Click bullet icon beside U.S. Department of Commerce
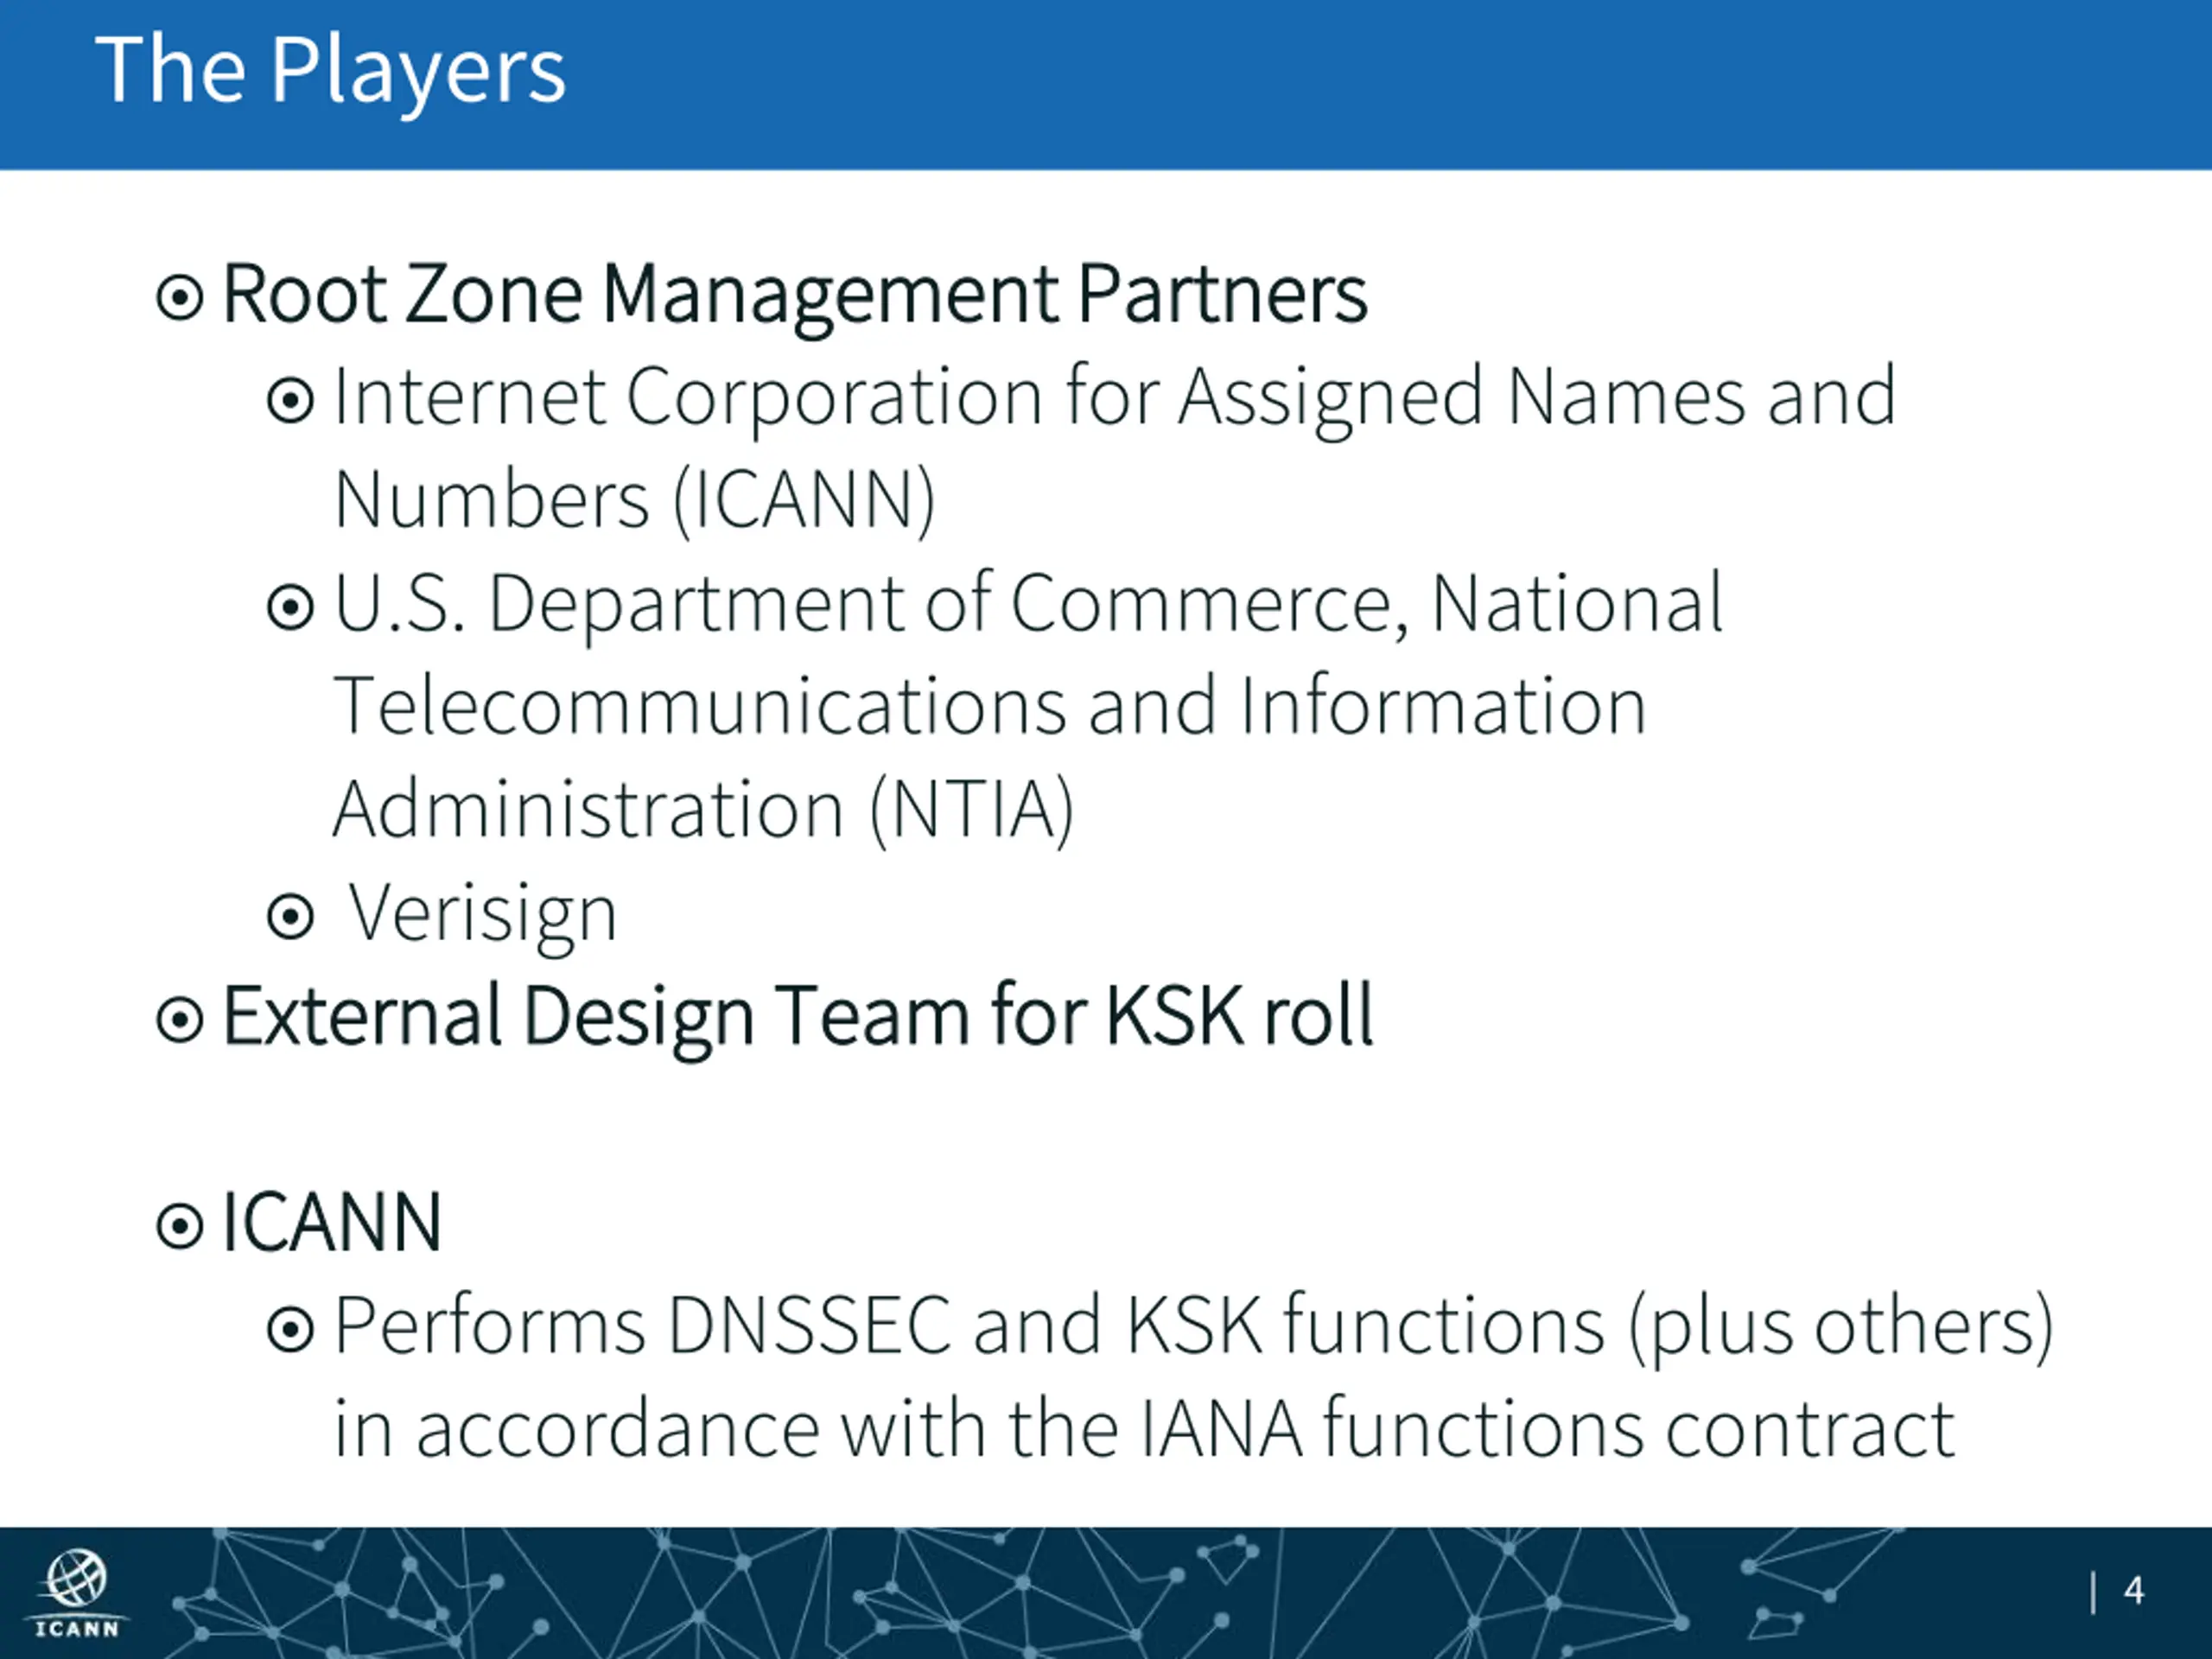 pyautogui.click(x=291, y=607)
